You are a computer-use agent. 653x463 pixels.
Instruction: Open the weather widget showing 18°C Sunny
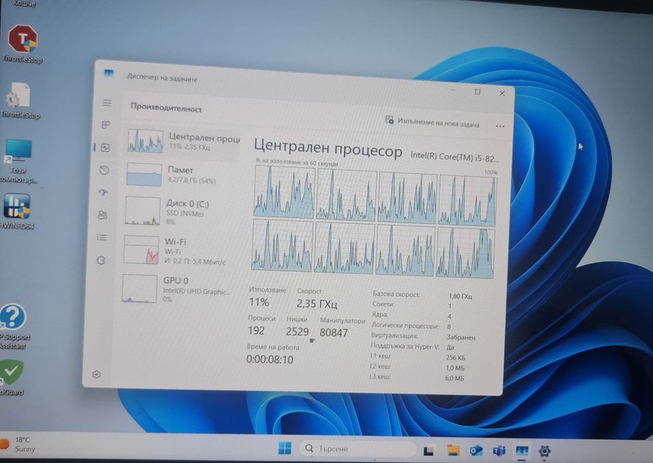tap(19, 444)
